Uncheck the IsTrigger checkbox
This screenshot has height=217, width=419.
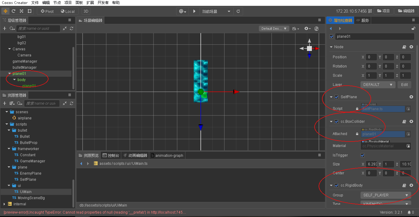click(363, 155)
